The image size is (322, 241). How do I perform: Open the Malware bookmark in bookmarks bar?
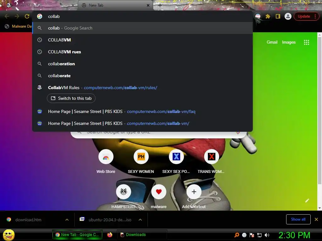[19, 26]
